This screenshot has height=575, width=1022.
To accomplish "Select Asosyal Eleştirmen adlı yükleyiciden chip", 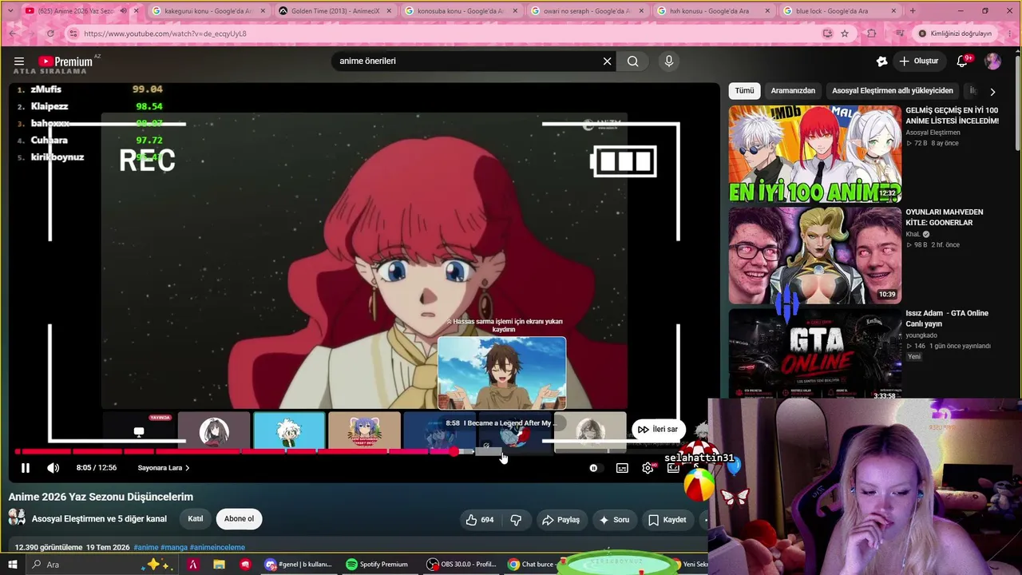I will pyautogui.click(x=893, y=91).
